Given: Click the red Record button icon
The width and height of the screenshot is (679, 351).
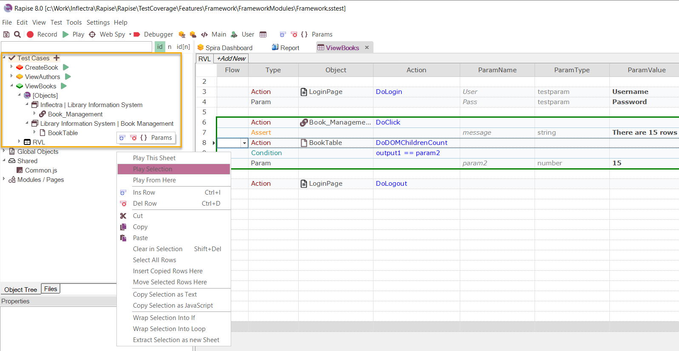Looking at the screenshot, I should point(30,34).
